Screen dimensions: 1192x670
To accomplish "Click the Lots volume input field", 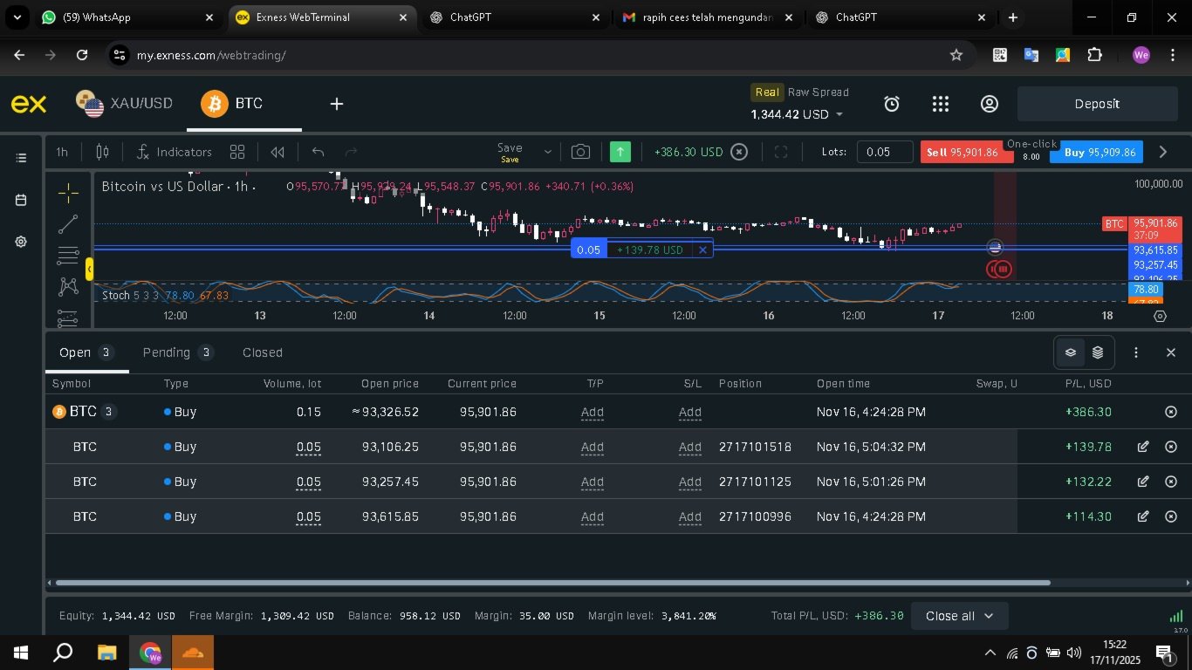I will click(x=885, y=152).
